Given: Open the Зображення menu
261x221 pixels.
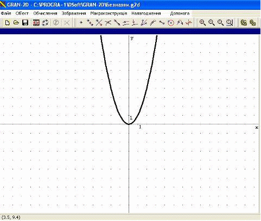Looking at the screenshot, I should [74, 14].
